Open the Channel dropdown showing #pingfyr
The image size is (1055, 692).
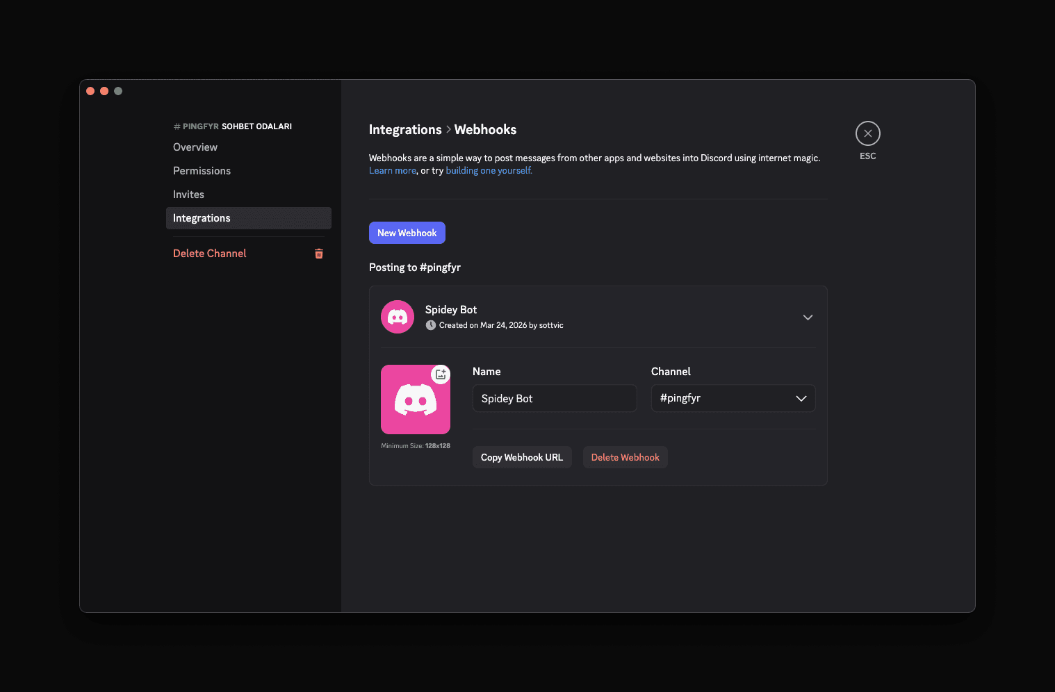pos(733,398)
